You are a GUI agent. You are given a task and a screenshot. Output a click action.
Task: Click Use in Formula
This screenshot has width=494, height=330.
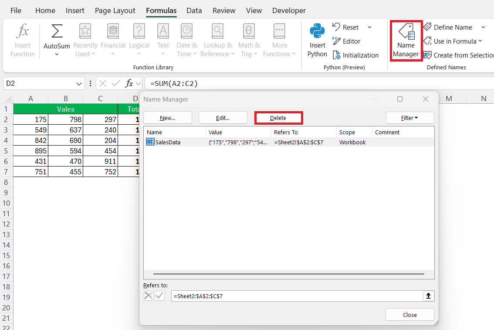pyautogui.click(x=453, y=41)
